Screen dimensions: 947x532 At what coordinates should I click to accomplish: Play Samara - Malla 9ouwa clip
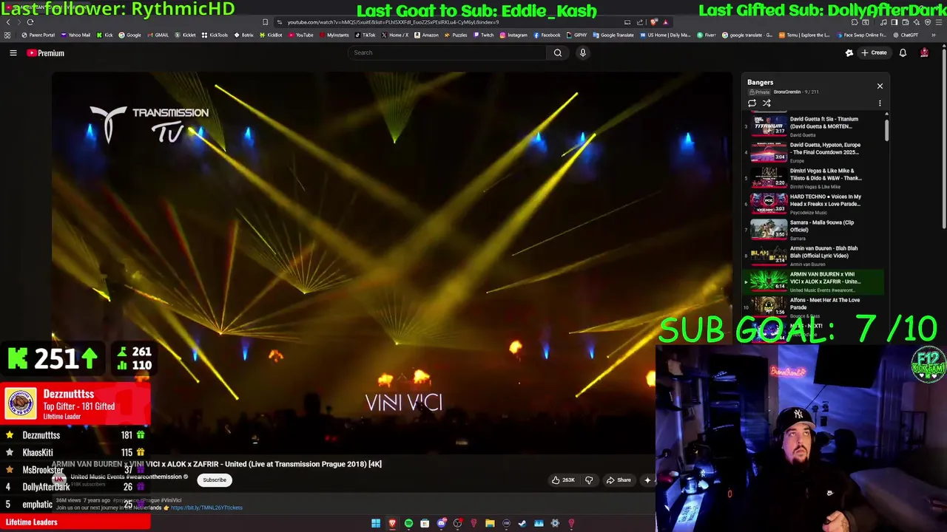pos(813,230)
